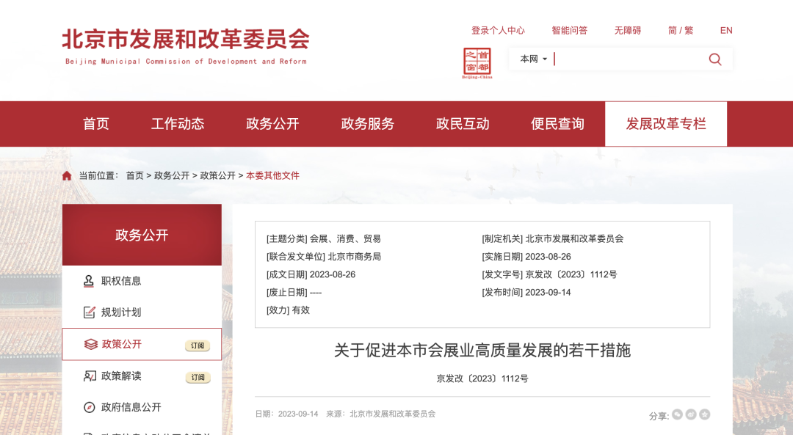Share via first share icon

click(677, 414)
